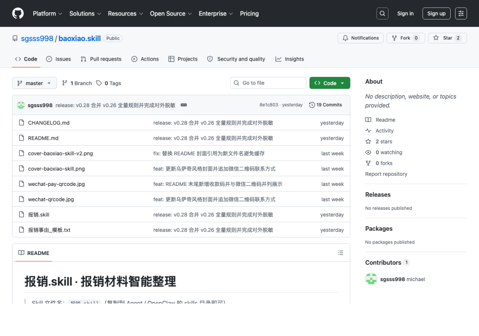This screenshot has height=336, width=479.
Task: Click the repository icon beside sgsss998
Action: 15,39
